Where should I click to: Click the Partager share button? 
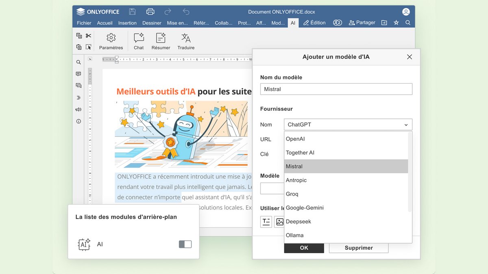[x=362, y=23]
